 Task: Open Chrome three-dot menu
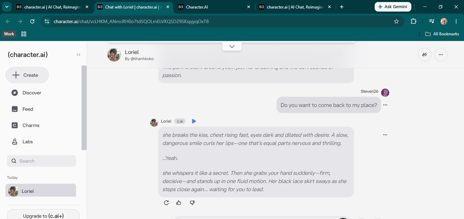(x=456, y=21)
